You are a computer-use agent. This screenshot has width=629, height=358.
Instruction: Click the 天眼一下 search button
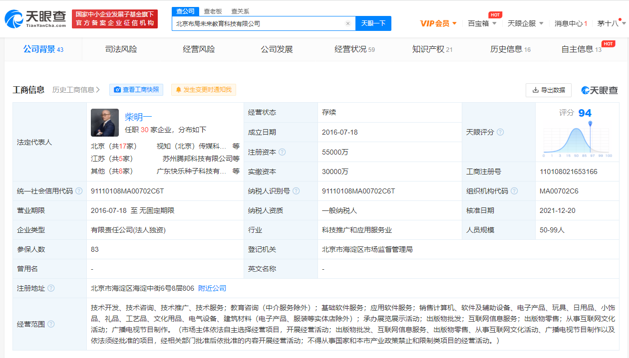[373, 23]
